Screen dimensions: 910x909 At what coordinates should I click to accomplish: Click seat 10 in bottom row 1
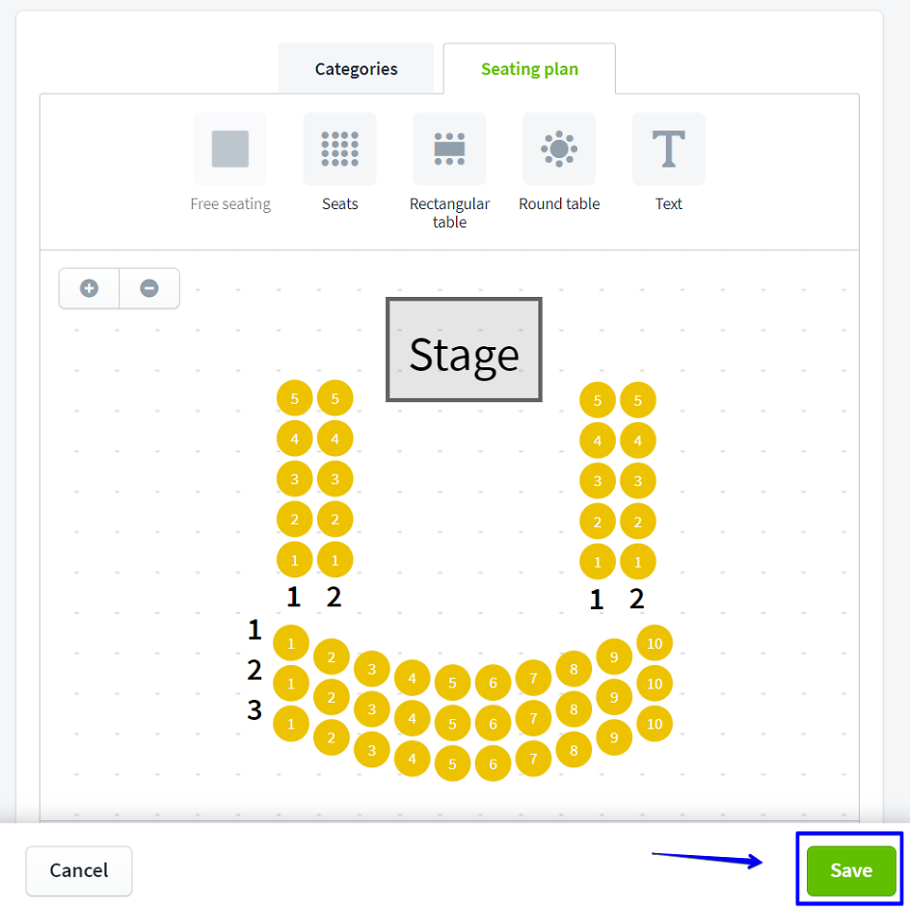[655, 643]
